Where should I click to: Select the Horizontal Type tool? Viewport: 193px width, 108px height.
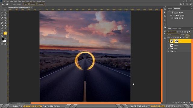pos(2,31)
